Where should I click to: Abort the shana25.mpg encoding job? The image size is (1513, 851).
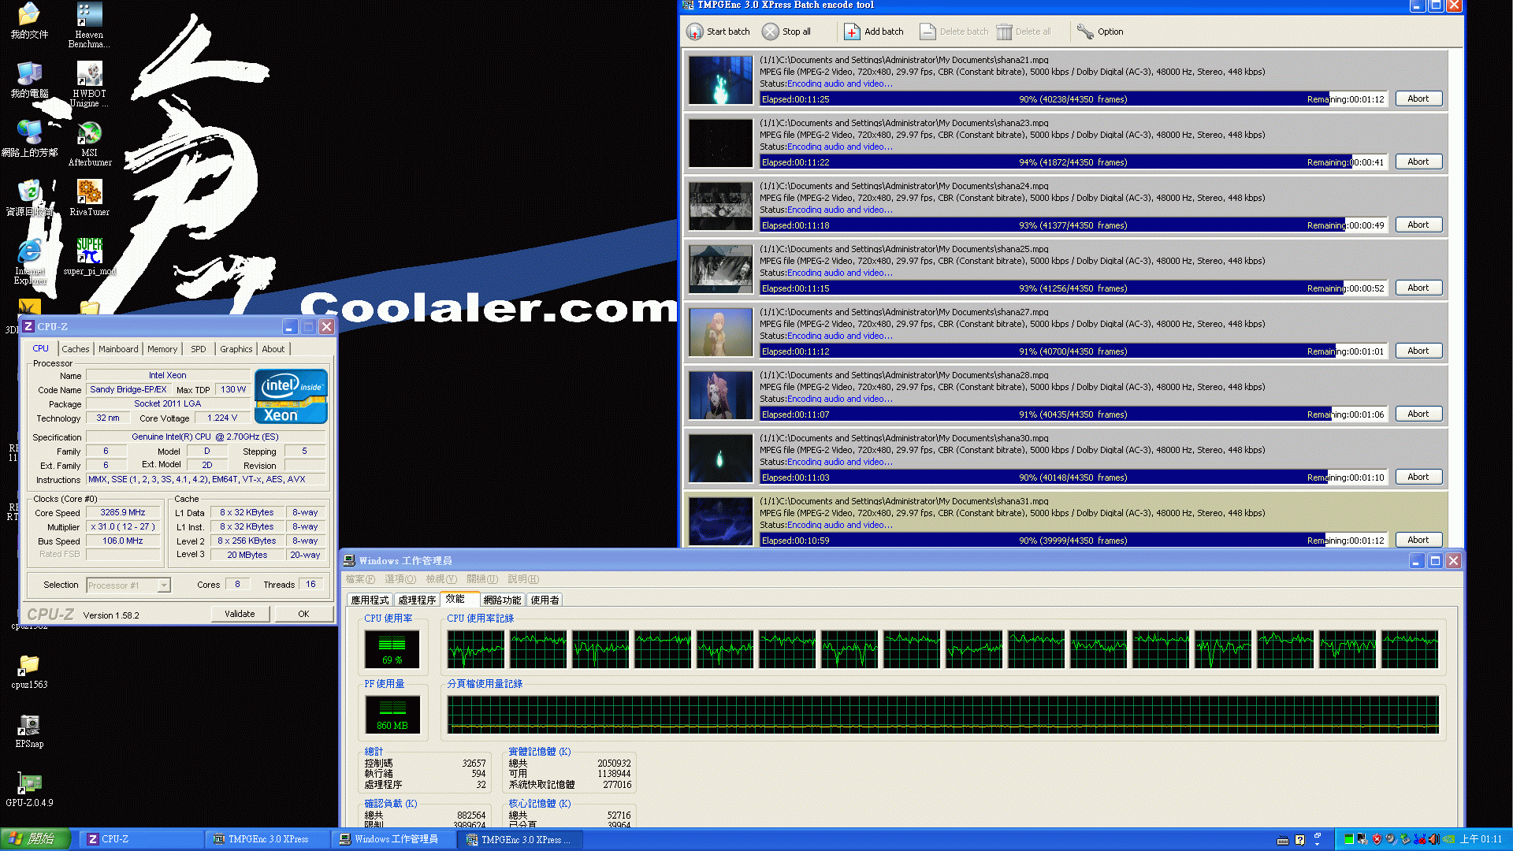[x=1418, y=288]
